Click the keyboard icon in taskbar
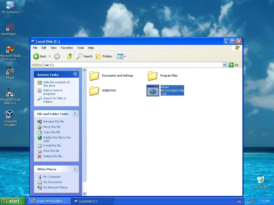The width and height of the screenshot is (274, 205). [239, 201]
